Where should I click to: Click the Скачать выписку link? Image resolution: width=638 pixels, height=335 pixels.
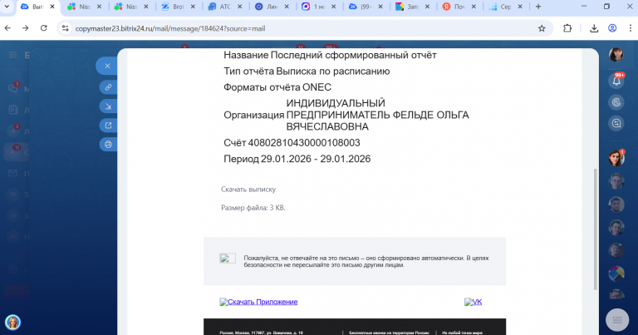tap(248, 190)
